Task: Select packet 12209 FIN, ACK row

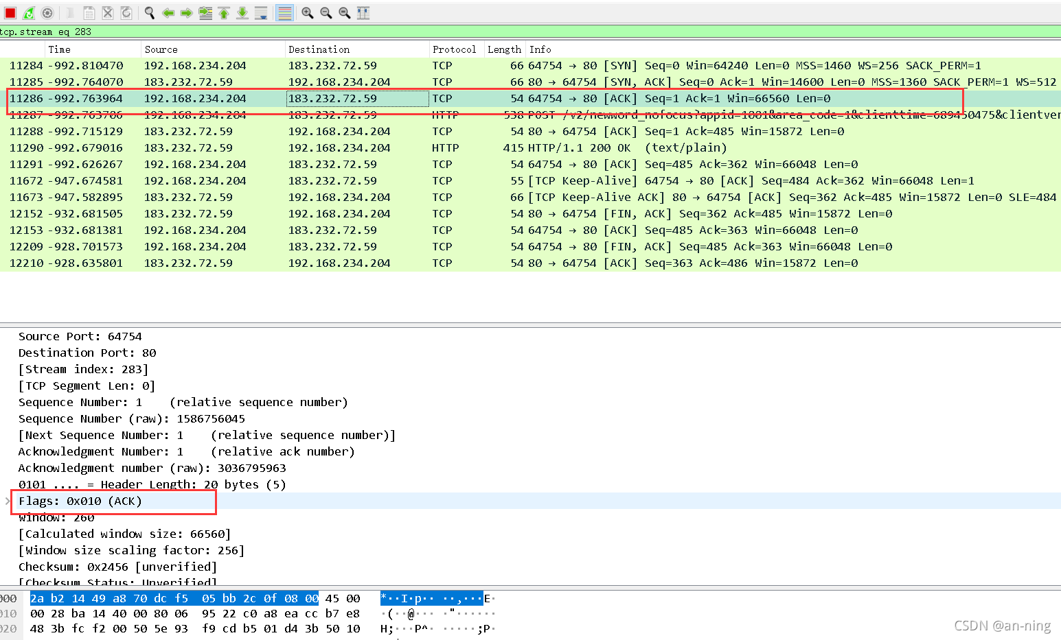Action: click(x=530, y=246)
